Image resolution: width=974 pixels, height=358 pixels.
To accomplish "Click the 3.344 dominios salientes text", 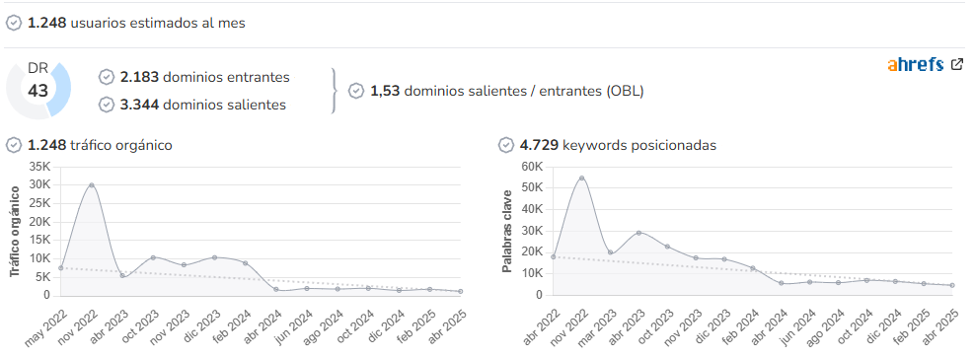I will [203, 105].
